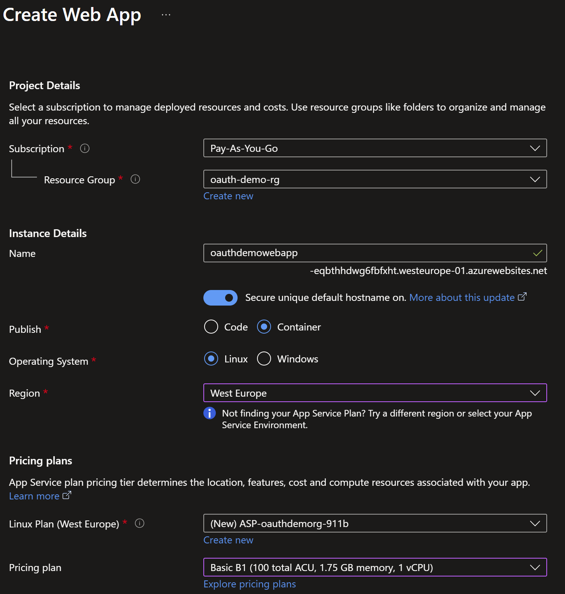The image size is (565, 594).
Task: Click the green checkmark in the Name field
Action: coord(537,253)
